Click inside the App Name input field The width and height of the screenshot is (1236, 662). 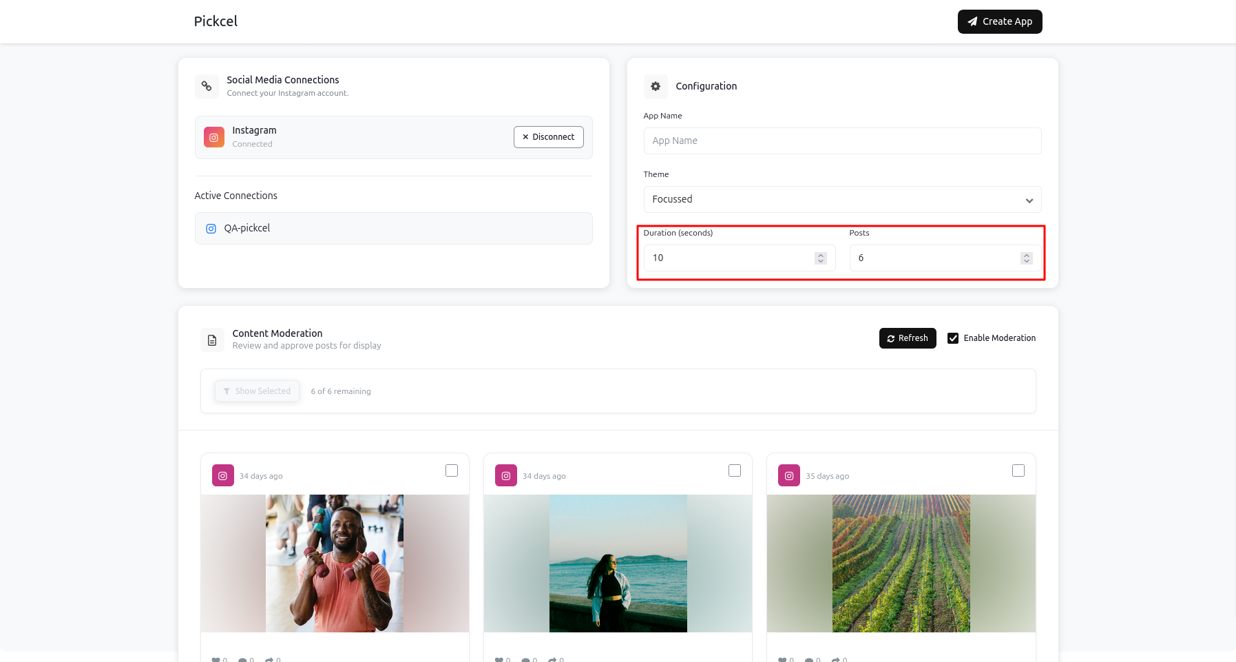(842, 141)
